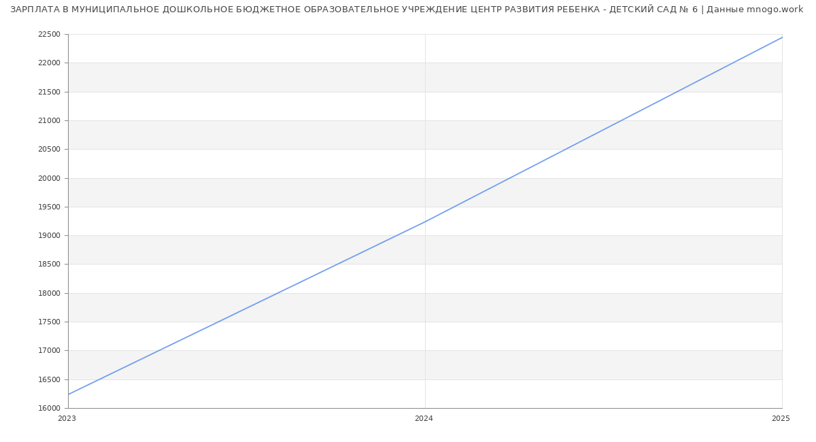
Task: Click the line's starting point at 2023
Action: coord(68,394)
